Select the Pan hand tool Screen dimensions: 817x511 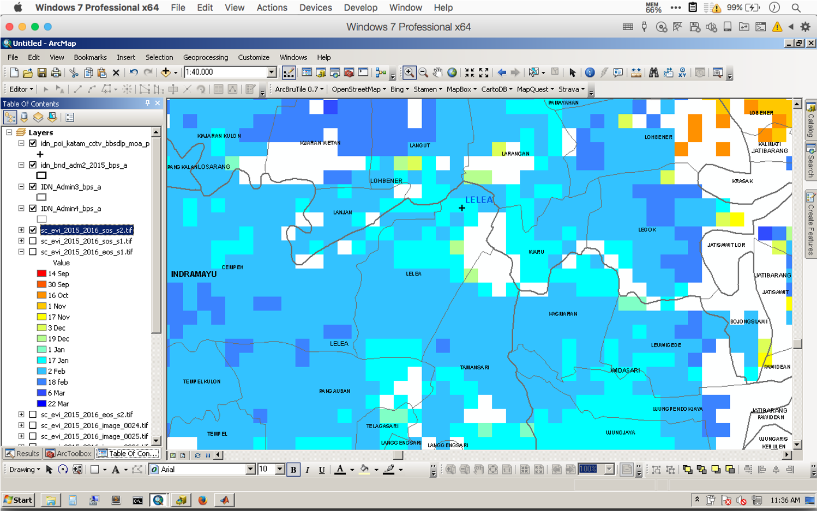pyautogui.click(x=437, y=72)
